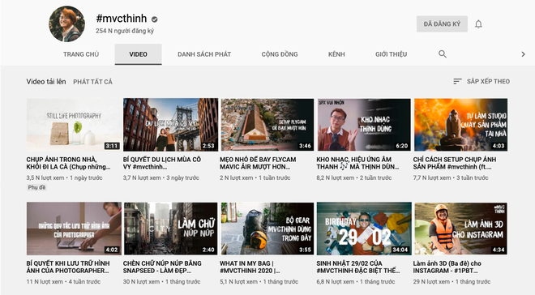Click the 34:04 duration badge
The width and height of the screenshot is (535, 295).
pos(400,250)
